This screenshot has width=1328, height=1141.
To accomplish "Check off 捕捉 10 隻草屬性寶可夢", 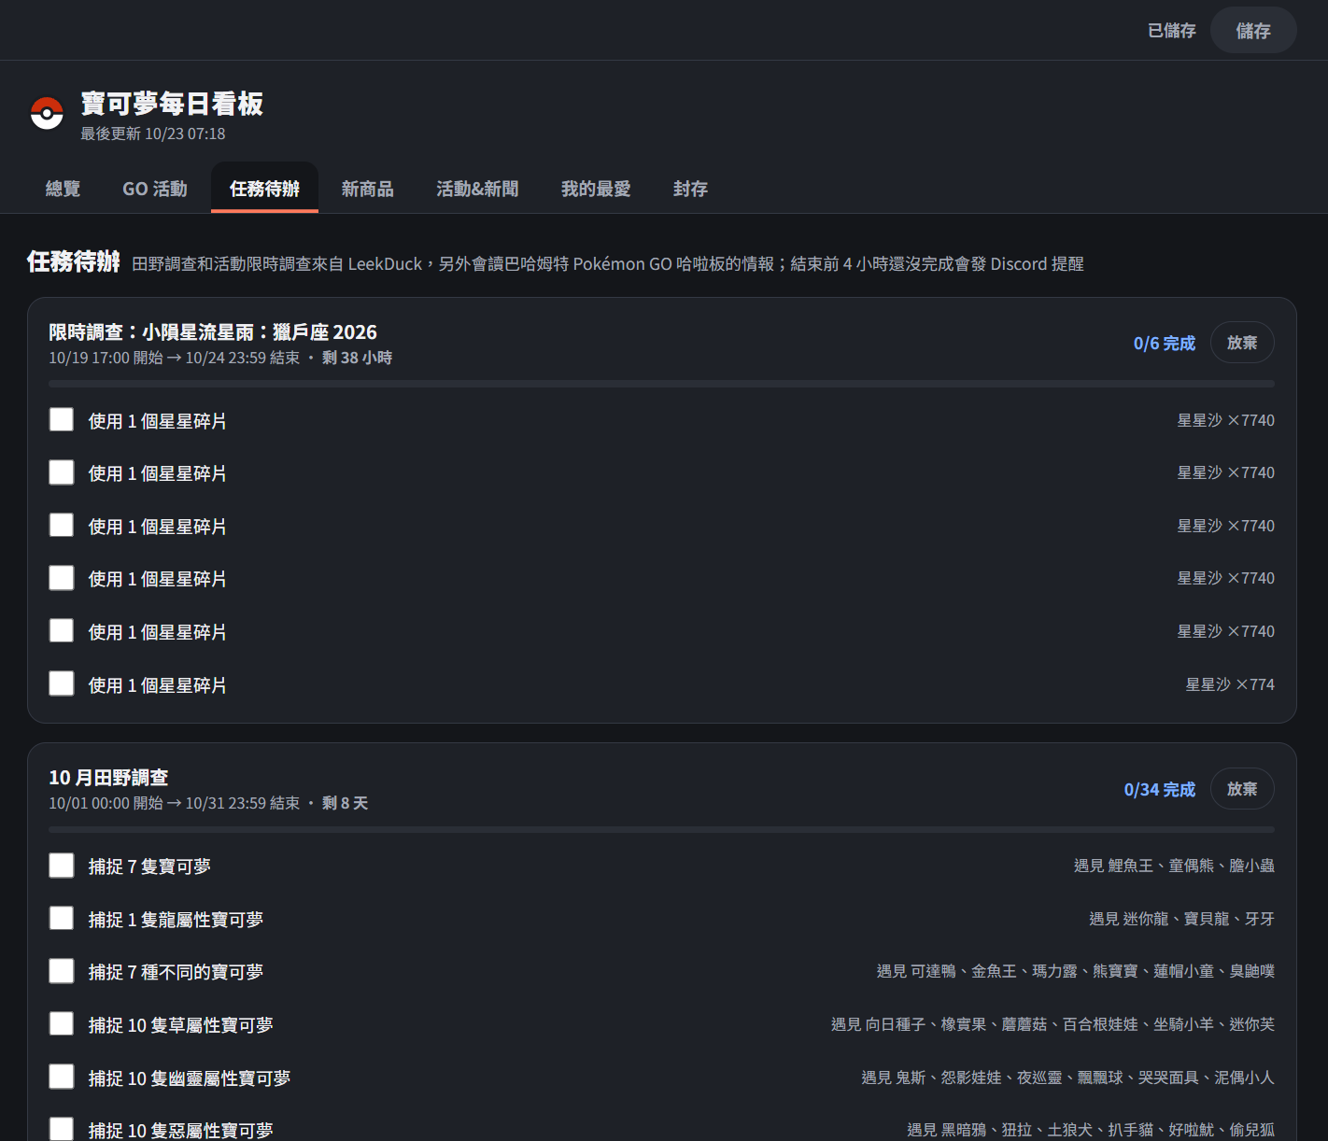I will [x=62, y=1024].
